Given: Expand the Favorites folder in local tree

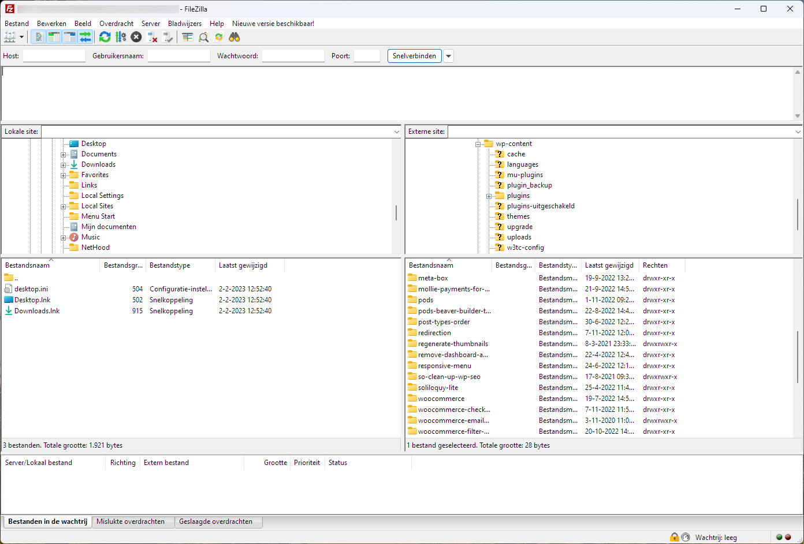Looking at the screenshot, I should 64,175.
